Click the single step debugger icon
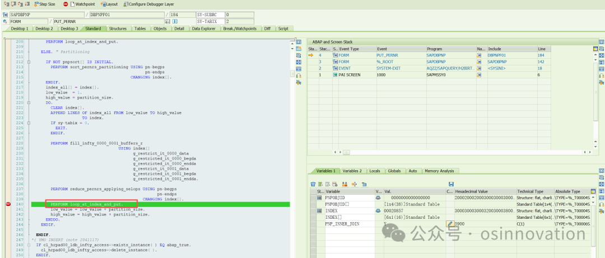This screenshot has width=605, height=258. point(6,4)
